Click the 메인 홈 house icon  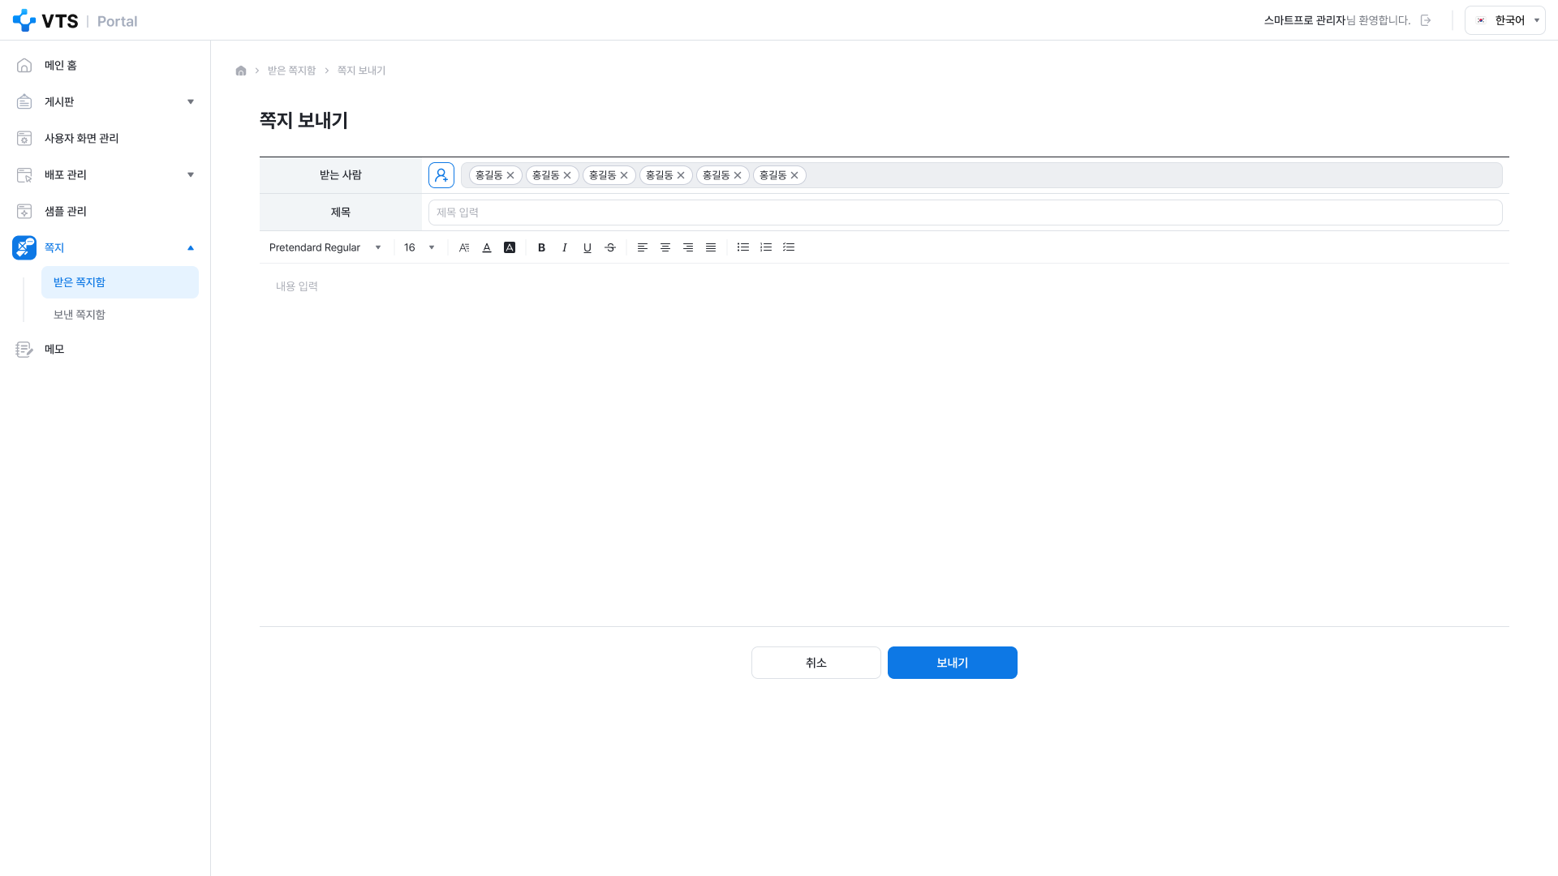(24, 65)
